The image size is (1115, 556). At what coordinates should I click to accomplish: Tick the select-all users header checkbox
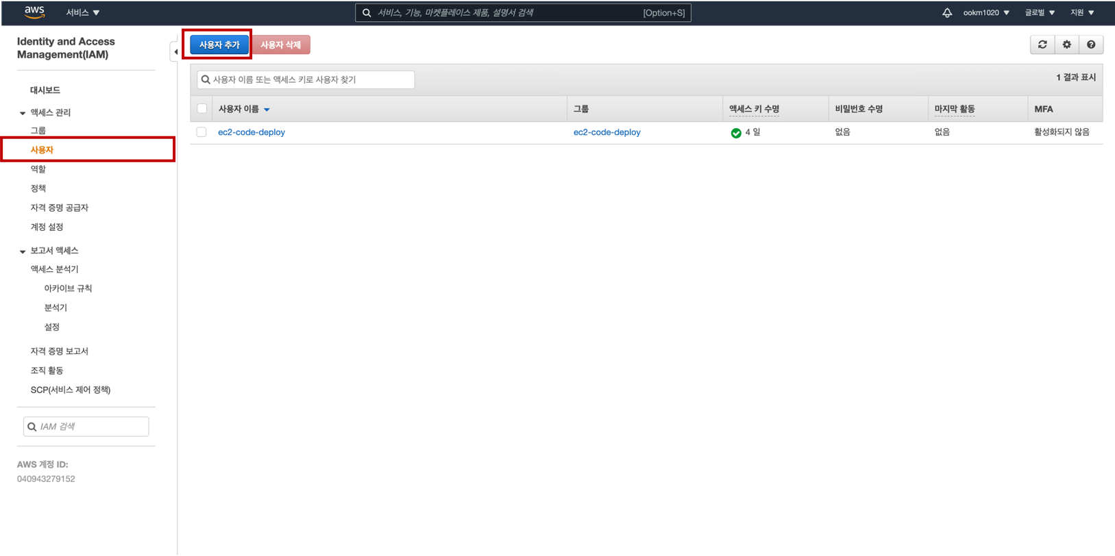pos(202,109)
